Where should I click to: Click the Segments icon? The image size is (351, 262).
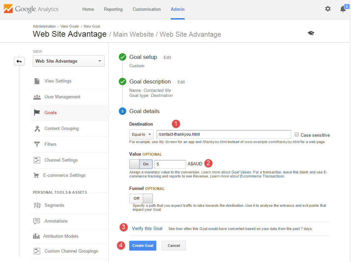[x=37, y=205]
